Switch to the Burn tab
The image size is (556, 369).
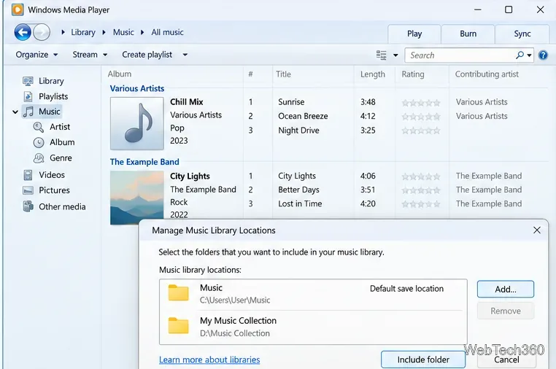click(x=468, y=34)
